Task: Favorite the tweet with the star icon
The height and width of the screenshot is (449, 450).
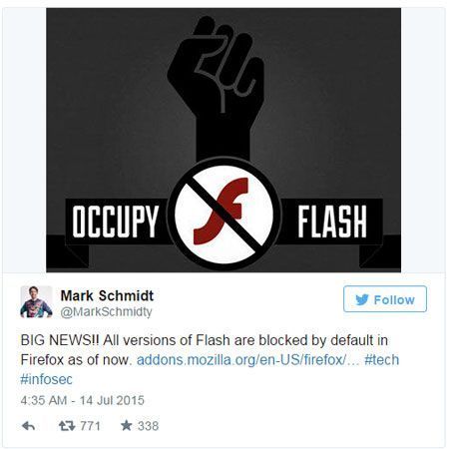Action: click(127, 425)
